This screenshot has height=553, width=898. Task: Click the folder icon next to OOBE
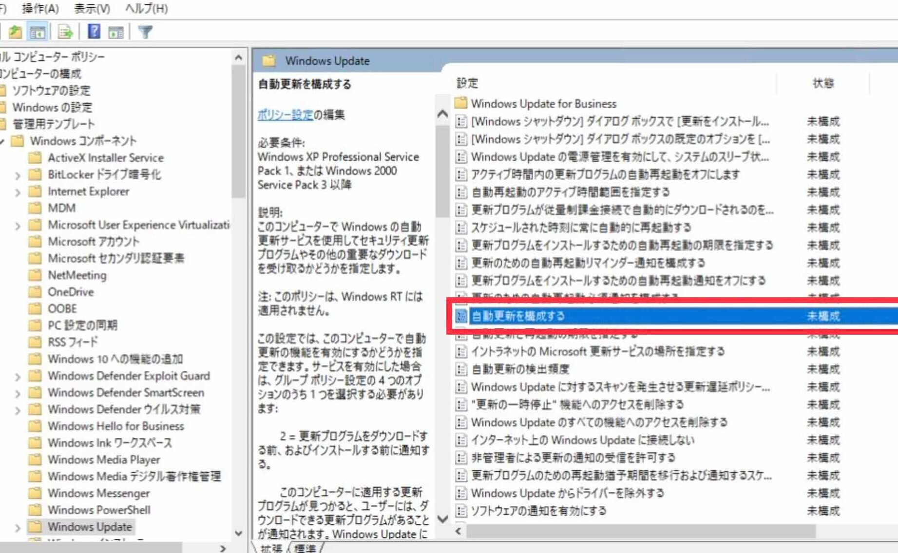coord(35,308)
